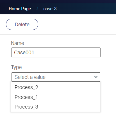This screenshot has width=116, height=130.
Task: Click the down-arrow icon in Type field
Action: pyautogui.click(x=96, y=77)
